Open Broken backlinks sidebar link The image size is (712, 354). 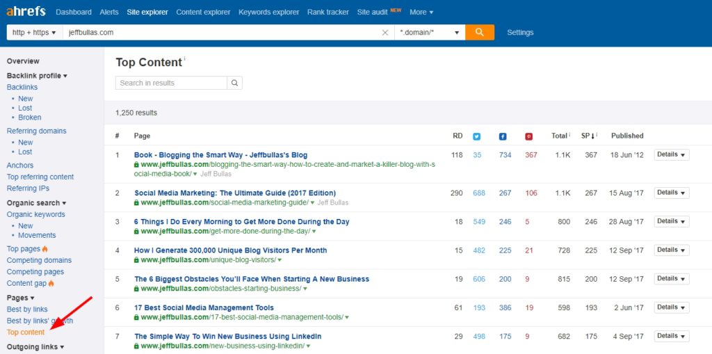[x=29, y=118]
